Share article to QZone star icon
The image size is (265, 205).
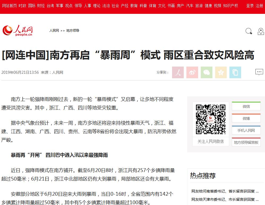click(x=221, y=72)
